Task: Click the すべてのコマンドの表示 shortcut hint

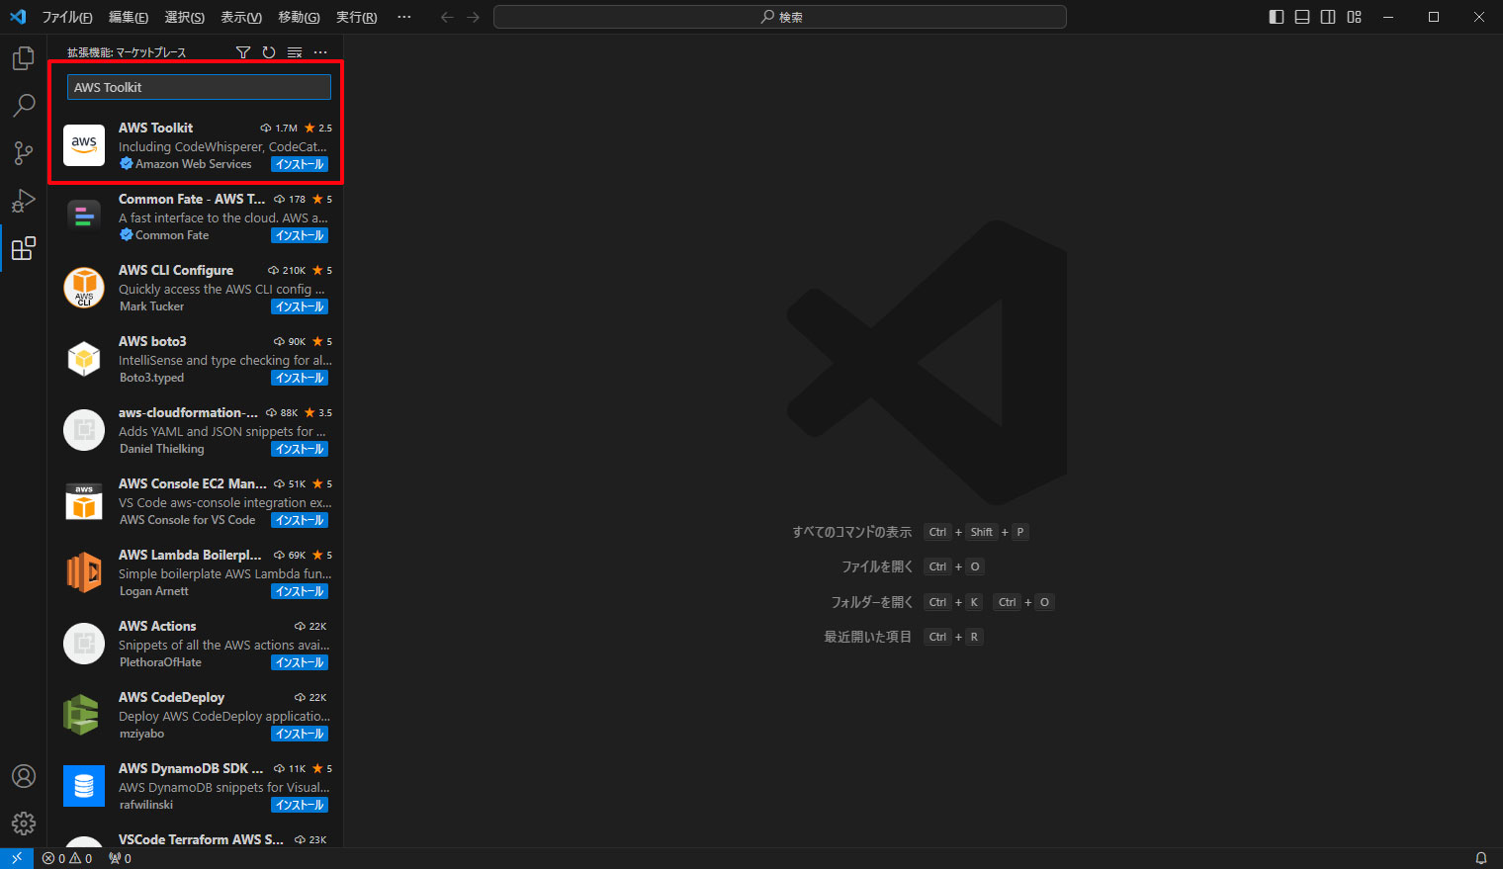Action: 851,532
